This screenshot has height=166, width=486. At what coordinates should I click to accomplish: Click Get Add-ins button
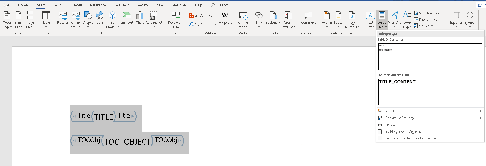click(201, 16)
